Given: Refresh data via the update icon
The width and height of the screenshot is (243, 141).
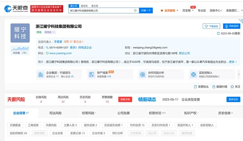Looking at the screenshot, I should (x=218, y=33).
